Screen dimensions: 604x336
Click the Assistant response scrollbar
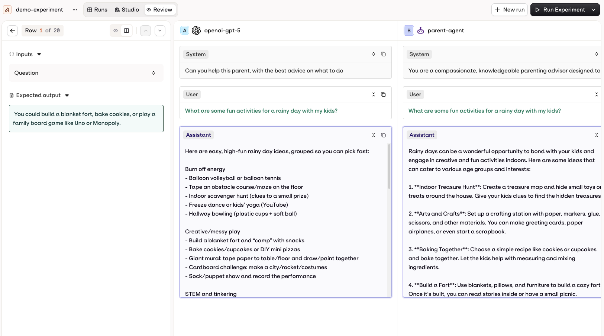click(x=389, y=167)
